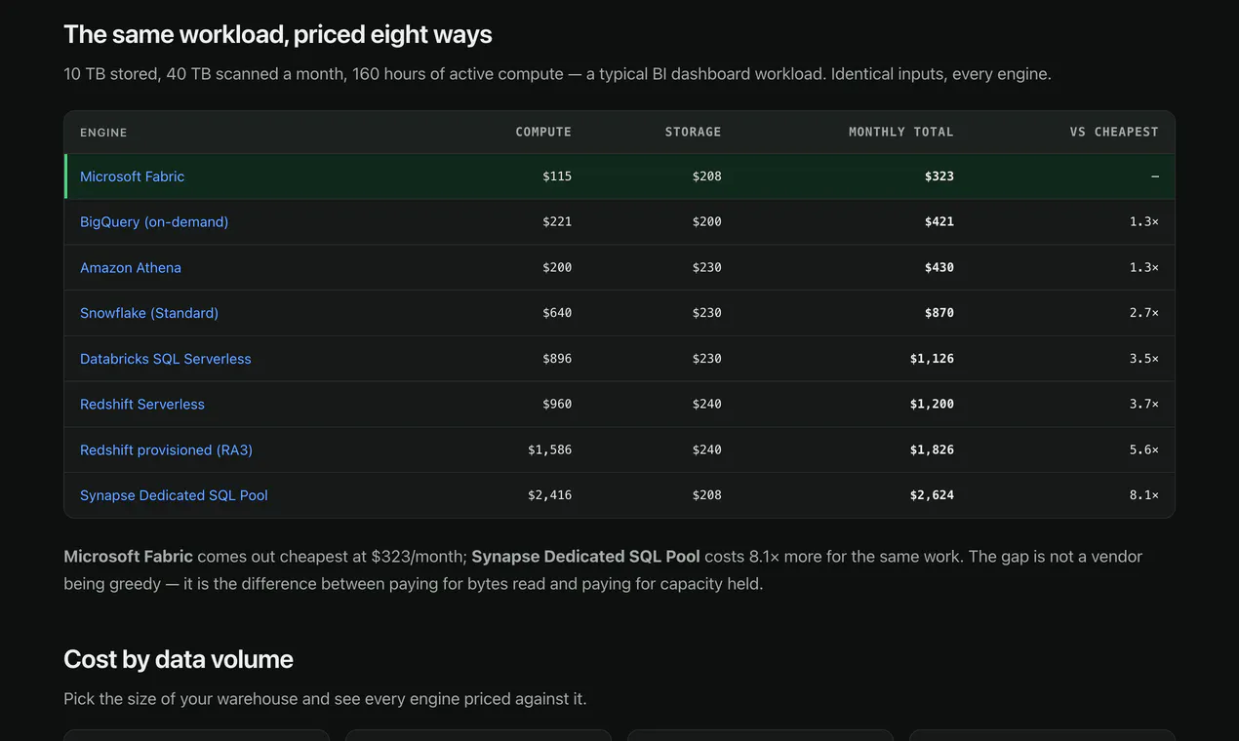This screenshot has width=1239, height=741.
Task: Click bold "Synapse Dedicated SQL Pool" in summary paragraph
Action: point(585,557)
